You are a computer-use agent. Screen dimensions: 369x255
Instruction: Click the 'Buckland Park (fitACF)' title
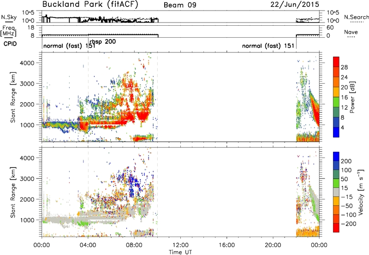pos(90,4)
